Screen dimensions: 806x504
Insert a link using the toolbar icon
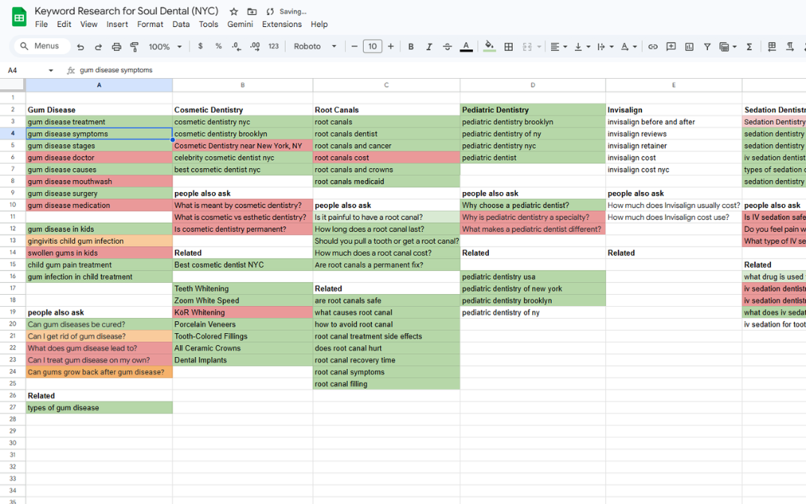coord(653,46)
